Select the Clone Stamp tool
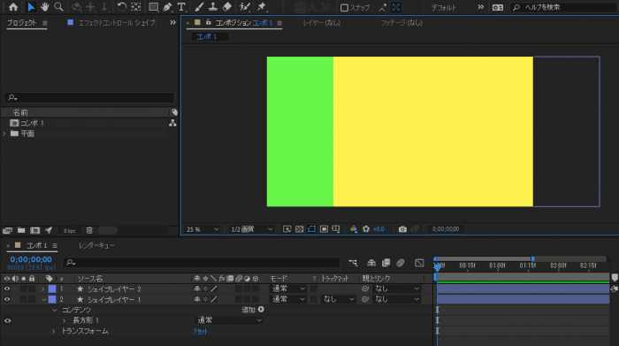This screenshot has height=346, width=619. coord(213,7)
